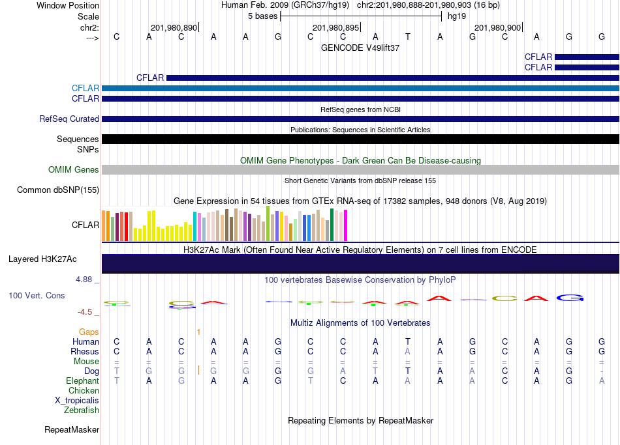
Task: Click the black Sequences track bar
Action: pyautogui.click(x=360, y=139)
